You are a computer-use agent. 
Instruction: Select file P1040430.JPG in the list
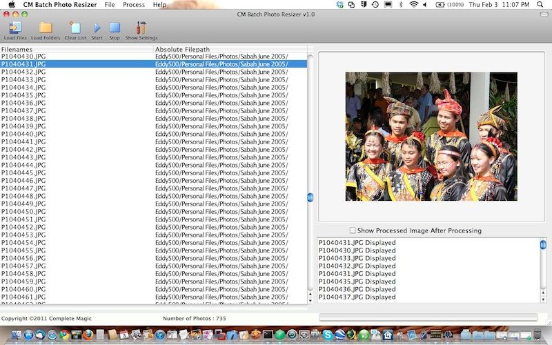click(x=153, y=57)
